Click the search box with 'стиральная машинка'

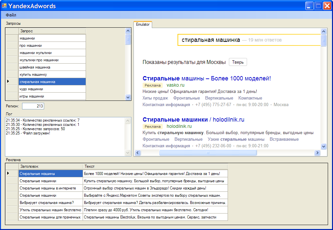[249, 40]
